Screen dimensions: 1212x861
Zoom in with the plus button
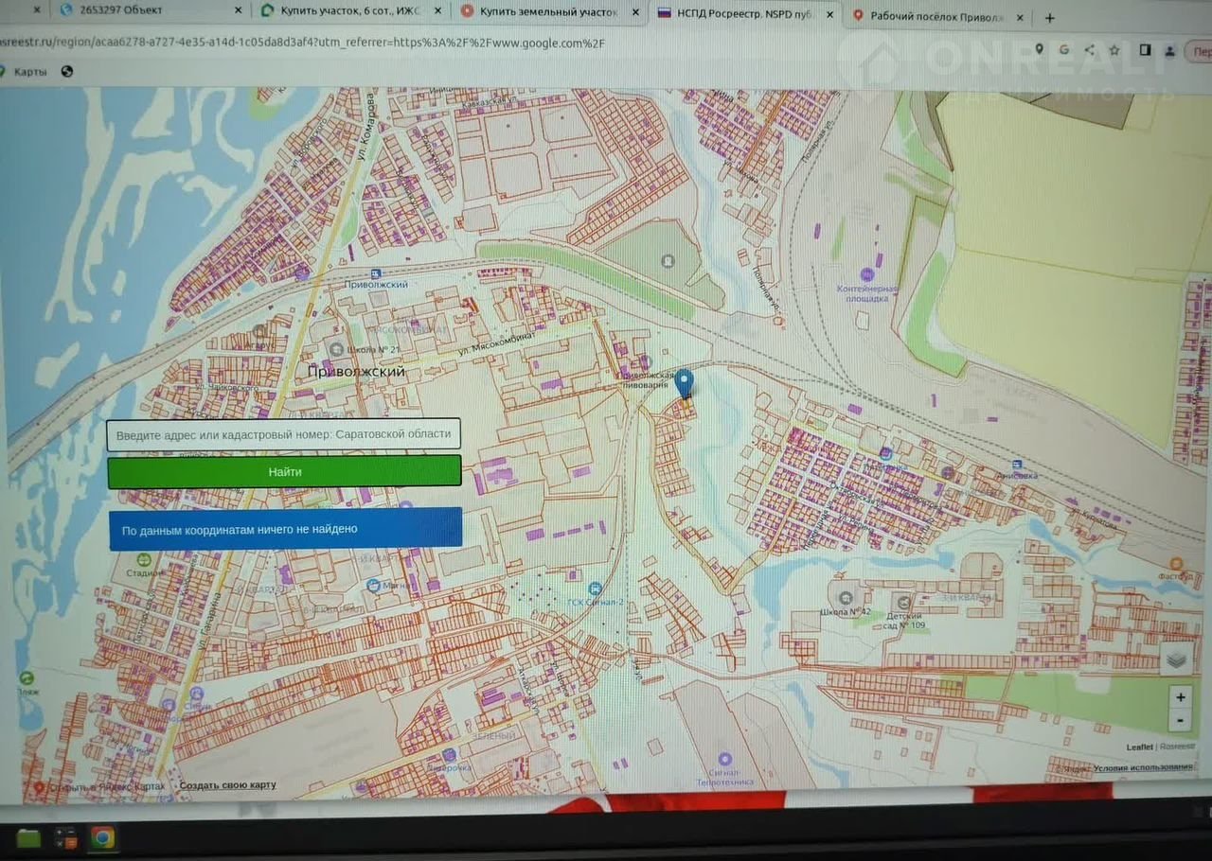pyautogui.click(x=1179, y=697)
